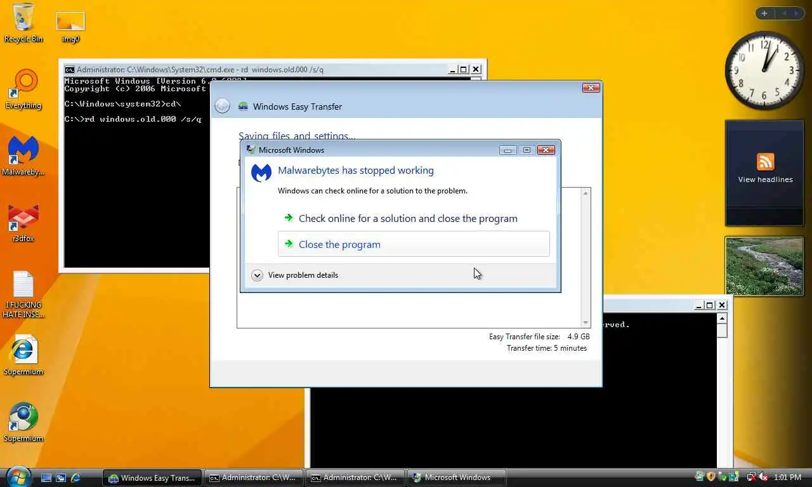Click 'Malwarebytes has stopped working' heading
The height and width of the screenshot is (487, 812).
coord(356,171)
